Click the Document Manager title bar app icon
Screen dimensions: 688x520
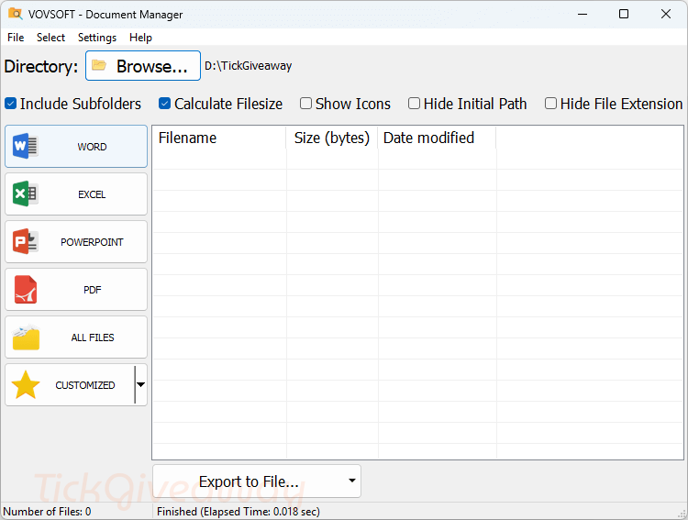click(x=16, y=14)
